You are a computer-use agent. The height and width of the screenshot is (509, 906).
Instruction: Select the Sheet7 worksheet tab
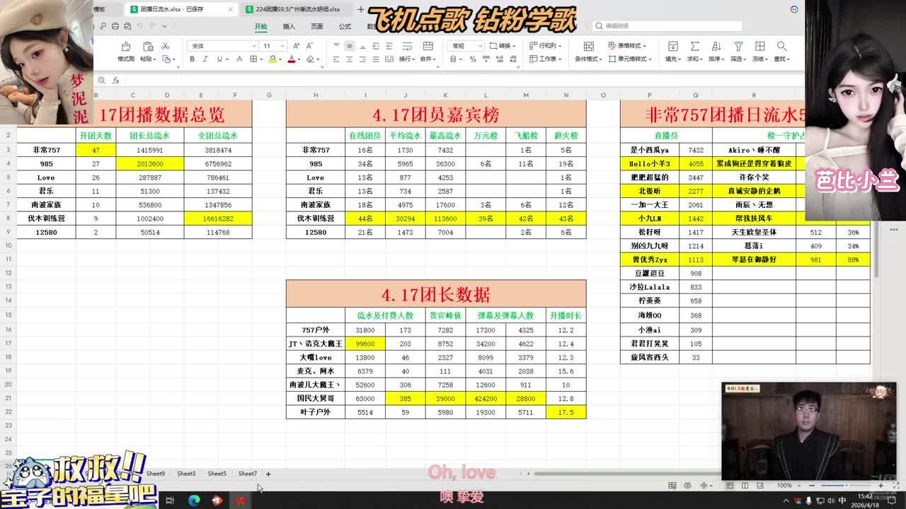pyautogui.click(x=248, y=474)
